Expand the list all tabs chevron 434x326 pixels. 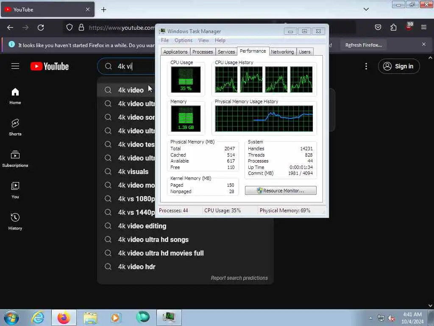click(366, 9)
